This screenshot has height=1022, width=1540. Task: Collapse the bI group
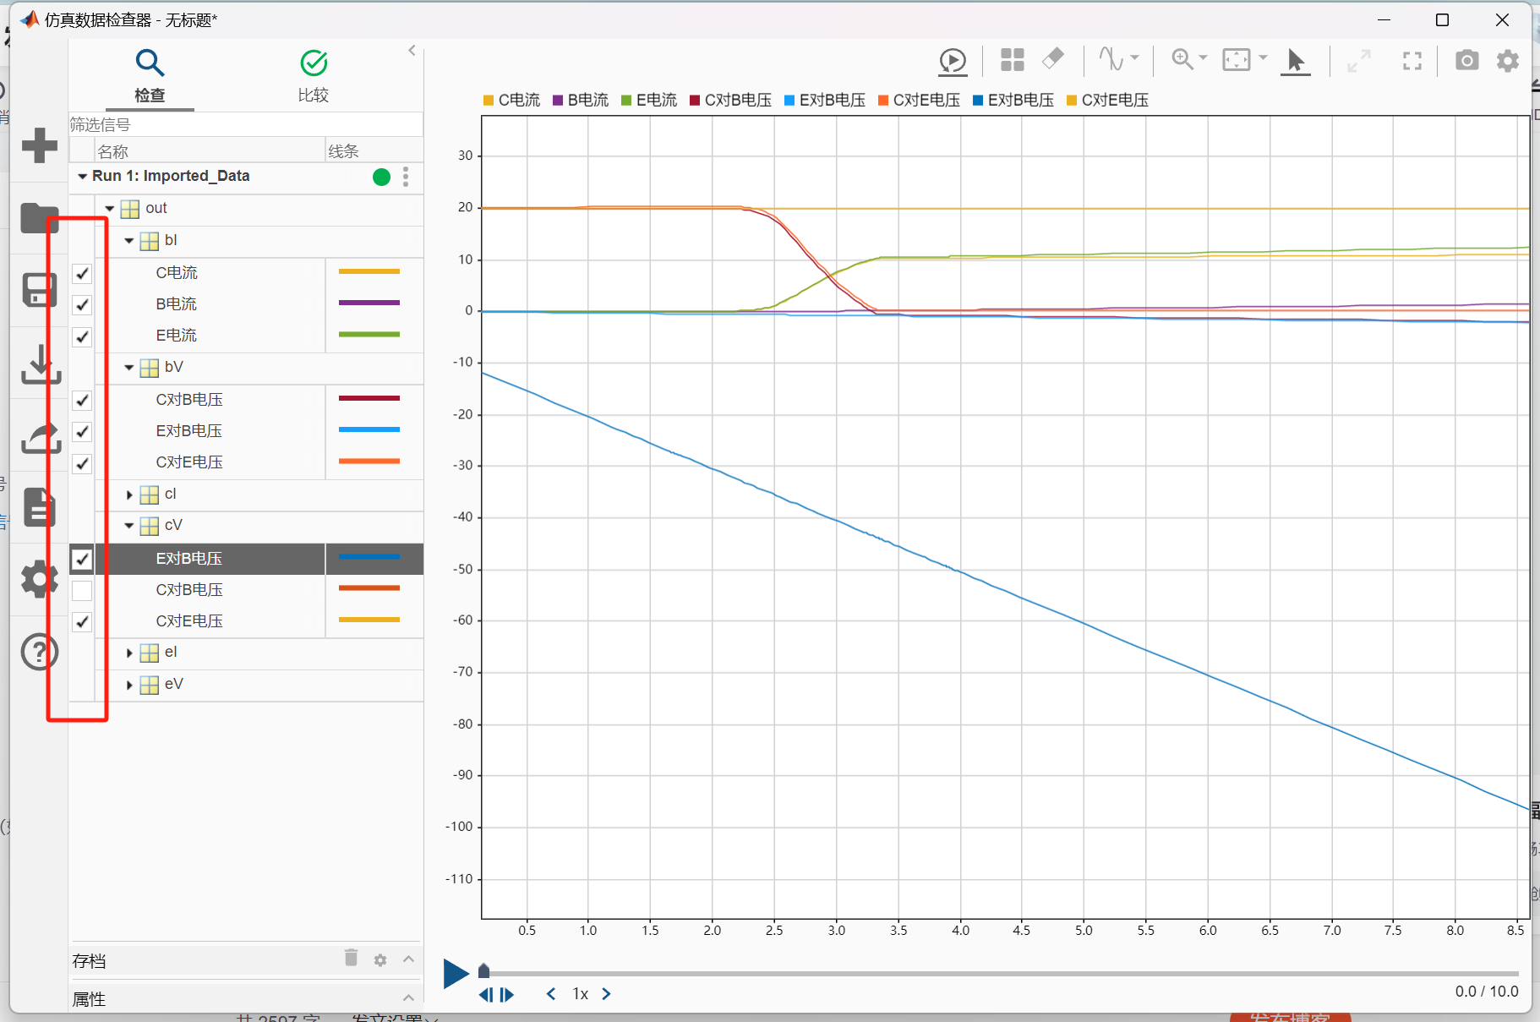[x=129, y=241]
